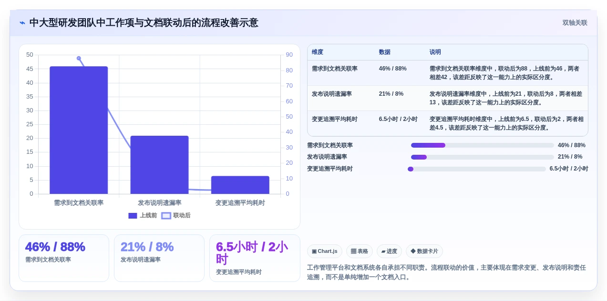Click the 21% / 8% data card
The height and width of the screenshot is (301, 607).
click(x=159, y=258)
